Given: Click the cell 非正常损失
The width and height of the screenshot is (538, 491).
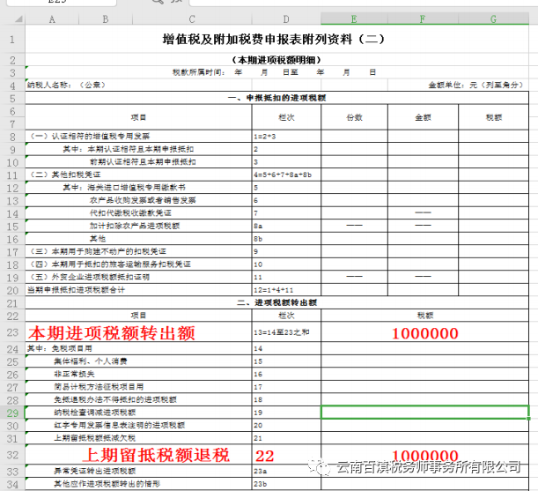Looking at the screenshot, I should [x=138, y=374].
